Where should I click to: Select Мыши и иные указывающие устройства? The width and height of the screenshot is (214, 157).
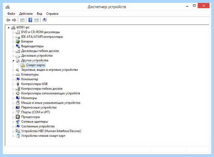pyautogui.click(x=51, y=103)
